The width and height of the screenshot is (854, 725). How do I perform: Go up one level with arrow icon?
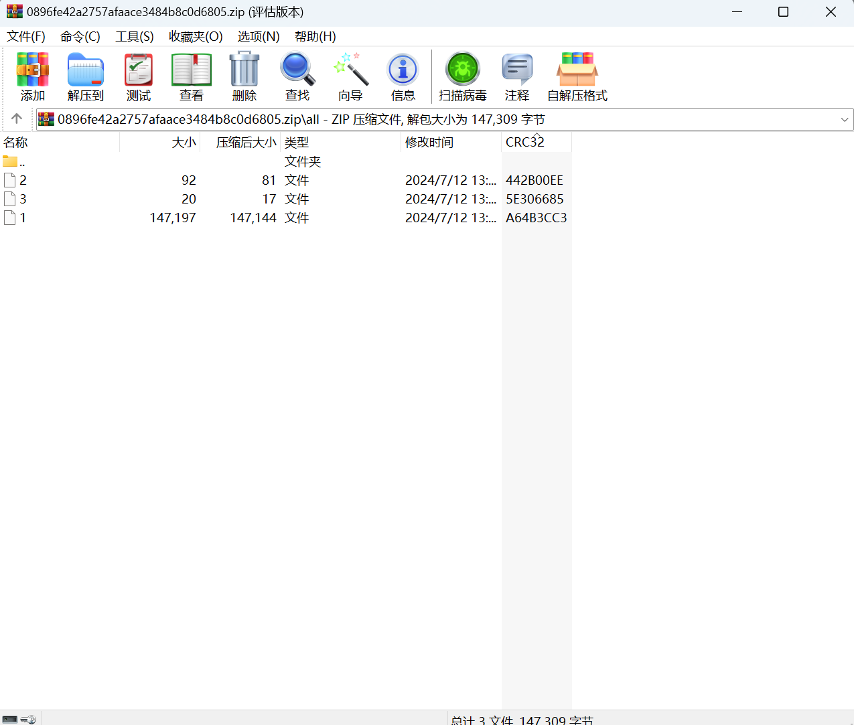point(17,118)
